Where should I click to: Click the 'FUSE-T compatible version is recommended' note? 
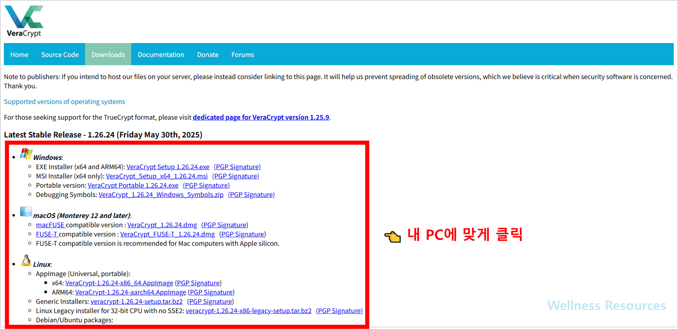[x=158, y=243]
